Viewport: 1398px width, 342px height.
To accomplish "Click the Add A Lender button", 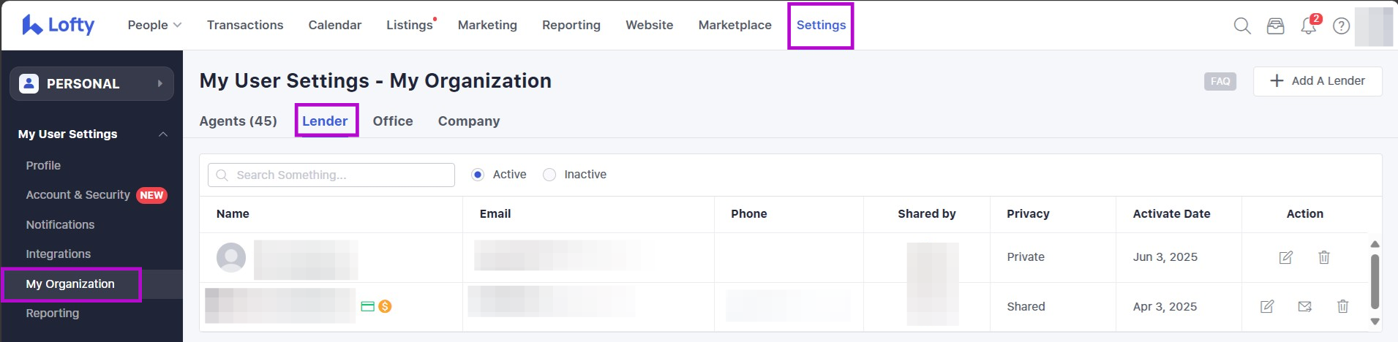I will (x=1317, y=81).
